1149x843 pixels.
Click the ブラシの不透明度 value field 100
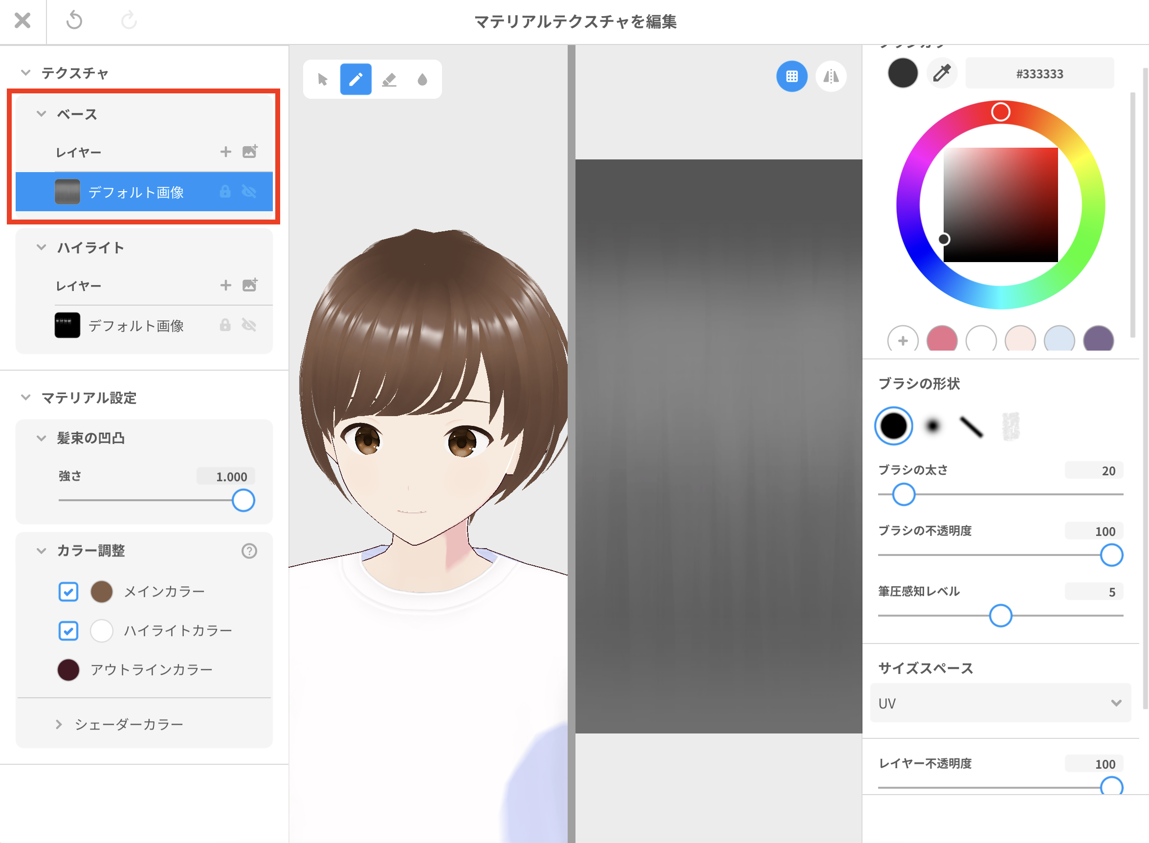(x=1093, y=531)
